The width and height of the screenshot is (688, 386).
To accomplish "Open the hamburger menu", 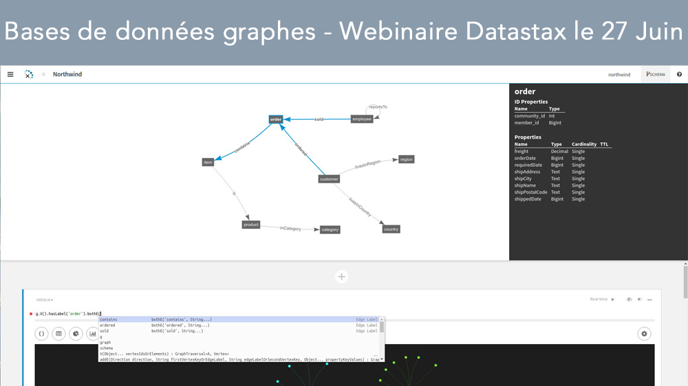I will [x=10, y=74].
